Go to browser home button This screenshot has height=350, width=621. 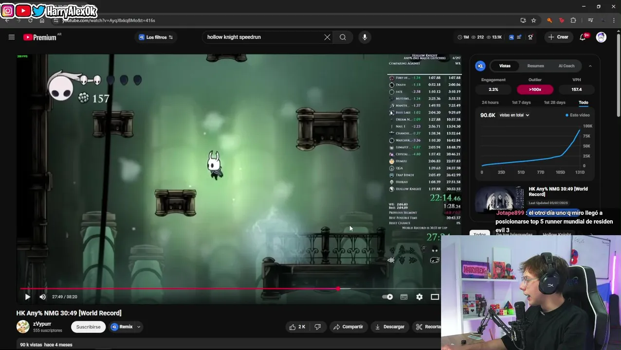point(42,20)
